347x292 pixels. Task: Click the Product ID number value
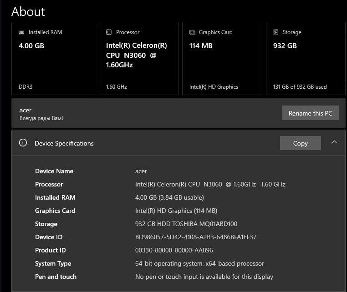tap(174, 250)
